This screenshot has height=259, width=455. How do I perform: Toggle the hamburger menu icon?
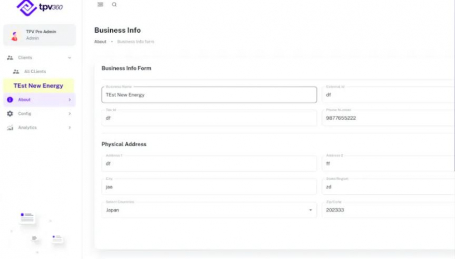pos(100,5)
